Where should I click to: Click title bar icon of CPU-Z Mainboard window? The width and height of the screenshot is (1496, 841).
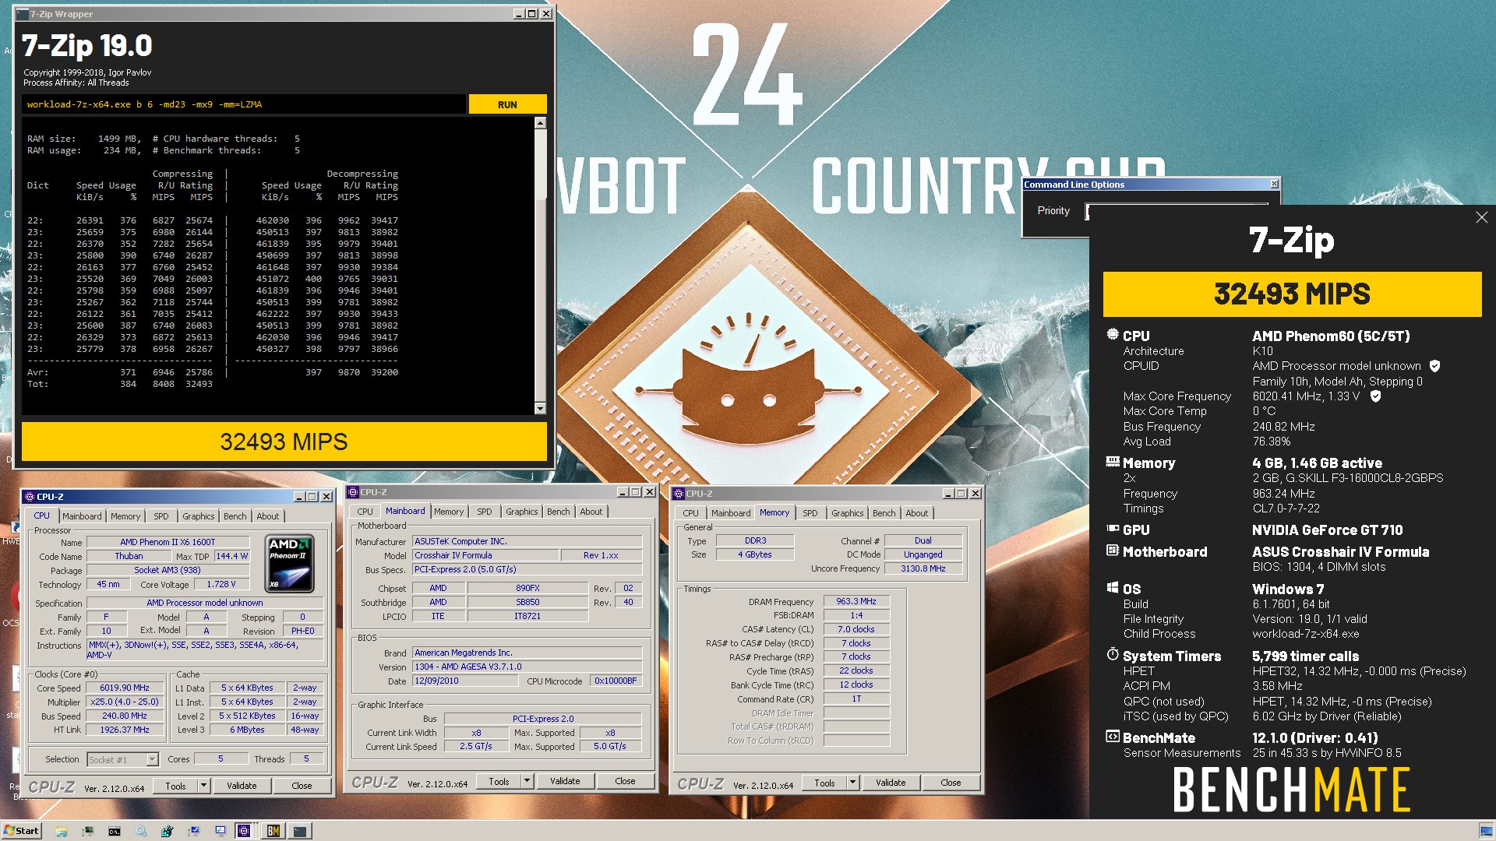click(x=353, y=492)
